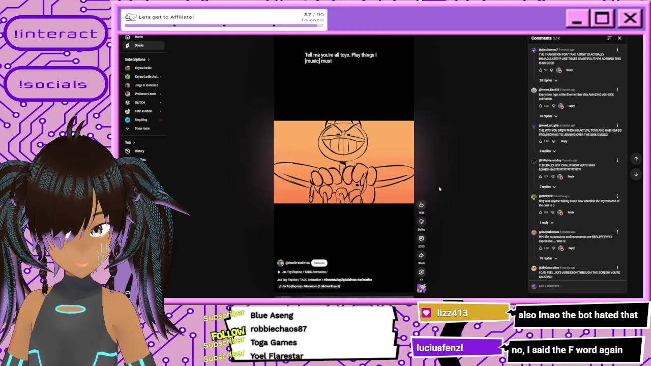The height and width of the screenshot is (366, 651).
Task: Open the @doodle-oodle-loo channel avatar
Action: pos(280,263)
